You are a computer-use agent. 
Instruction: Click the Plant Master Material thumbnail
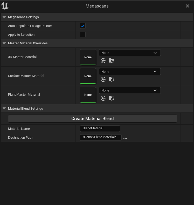pos(88,95)
